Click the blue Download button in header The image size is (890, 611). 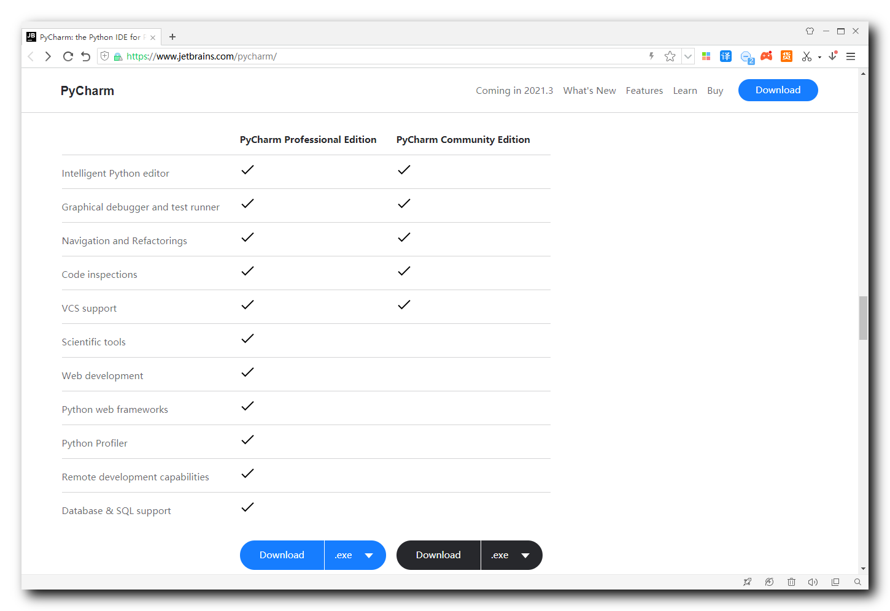coord(778,90)
